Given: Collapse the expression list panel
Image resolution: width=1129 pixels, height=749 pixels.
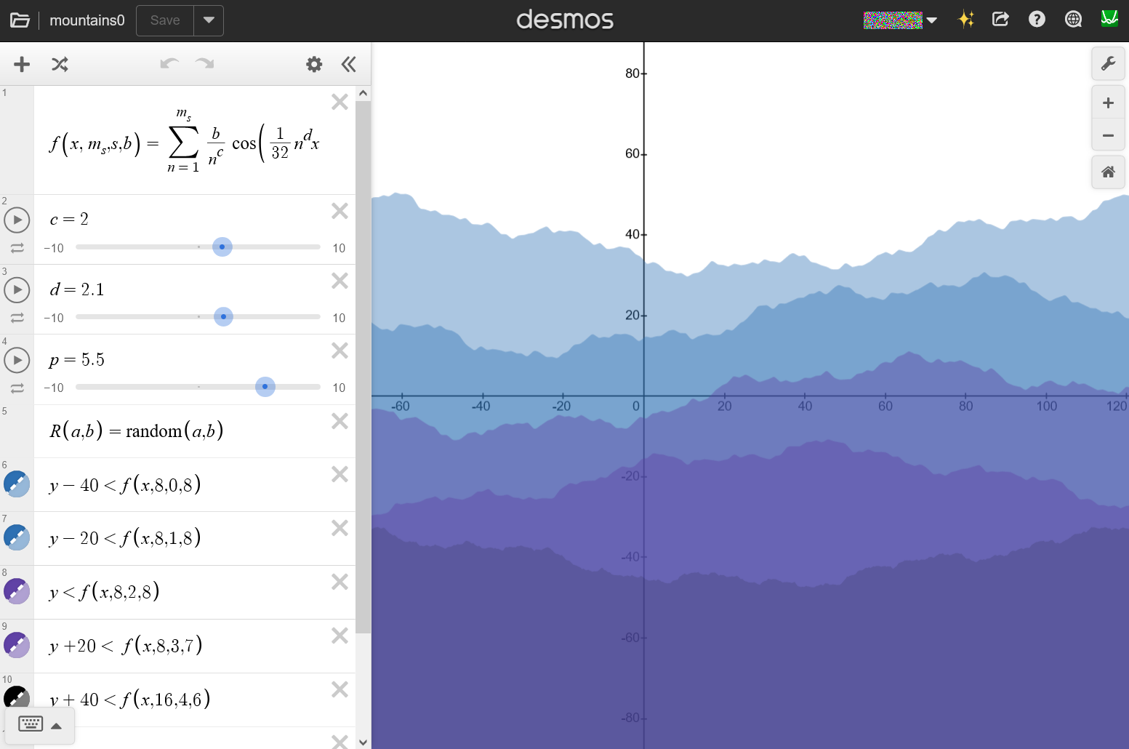Looking at the screenshot, I should pos(349,64).
